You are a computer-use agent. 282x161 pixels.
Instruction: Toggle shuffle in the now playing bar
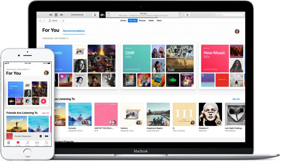point(108,14)
